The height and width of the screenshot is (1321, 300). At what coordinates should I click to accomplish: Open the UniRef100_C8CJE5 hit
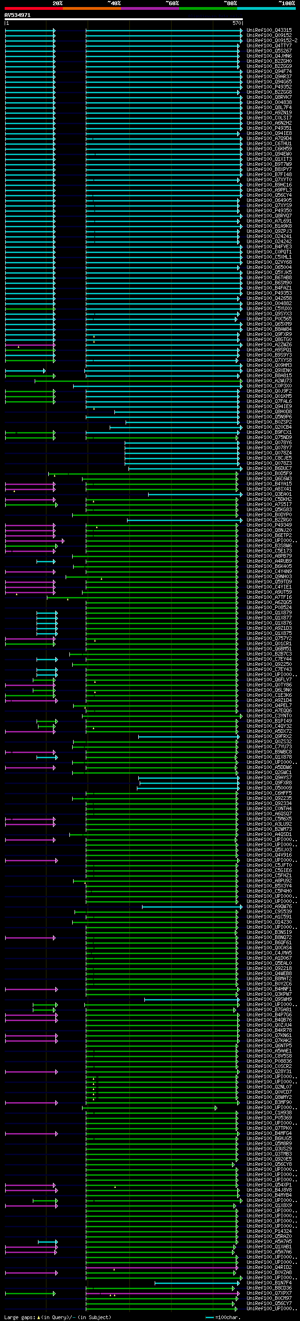pos(269,458)
